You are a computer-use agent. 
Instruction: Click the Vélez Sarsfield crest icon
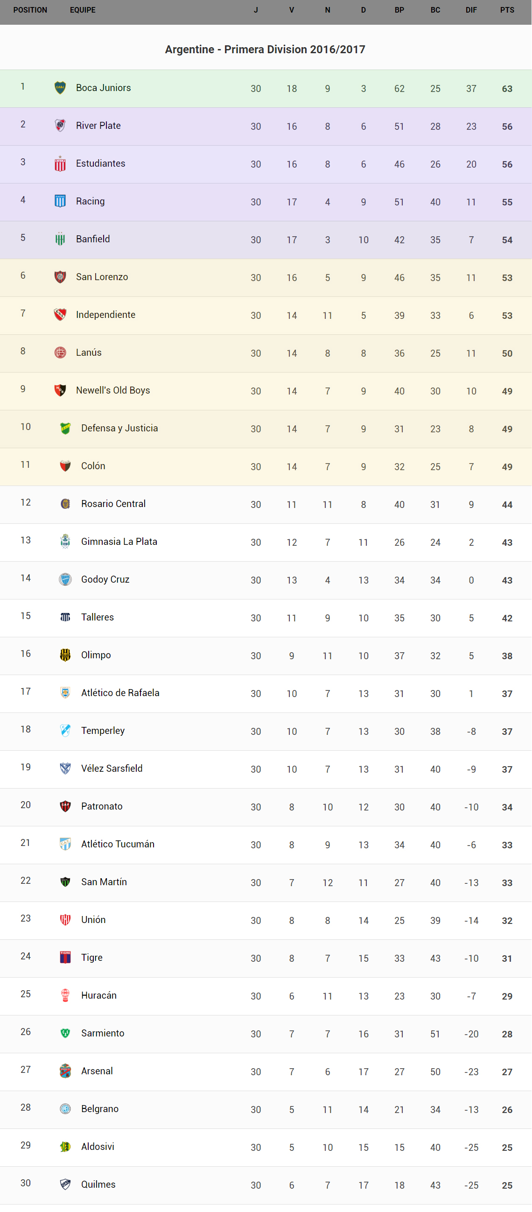point(65,768)
